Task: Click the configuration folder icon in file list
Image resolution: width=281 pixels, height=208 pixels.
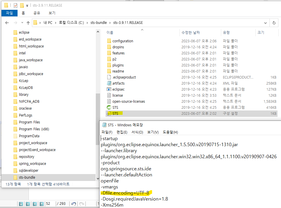Action: [109, 41]
